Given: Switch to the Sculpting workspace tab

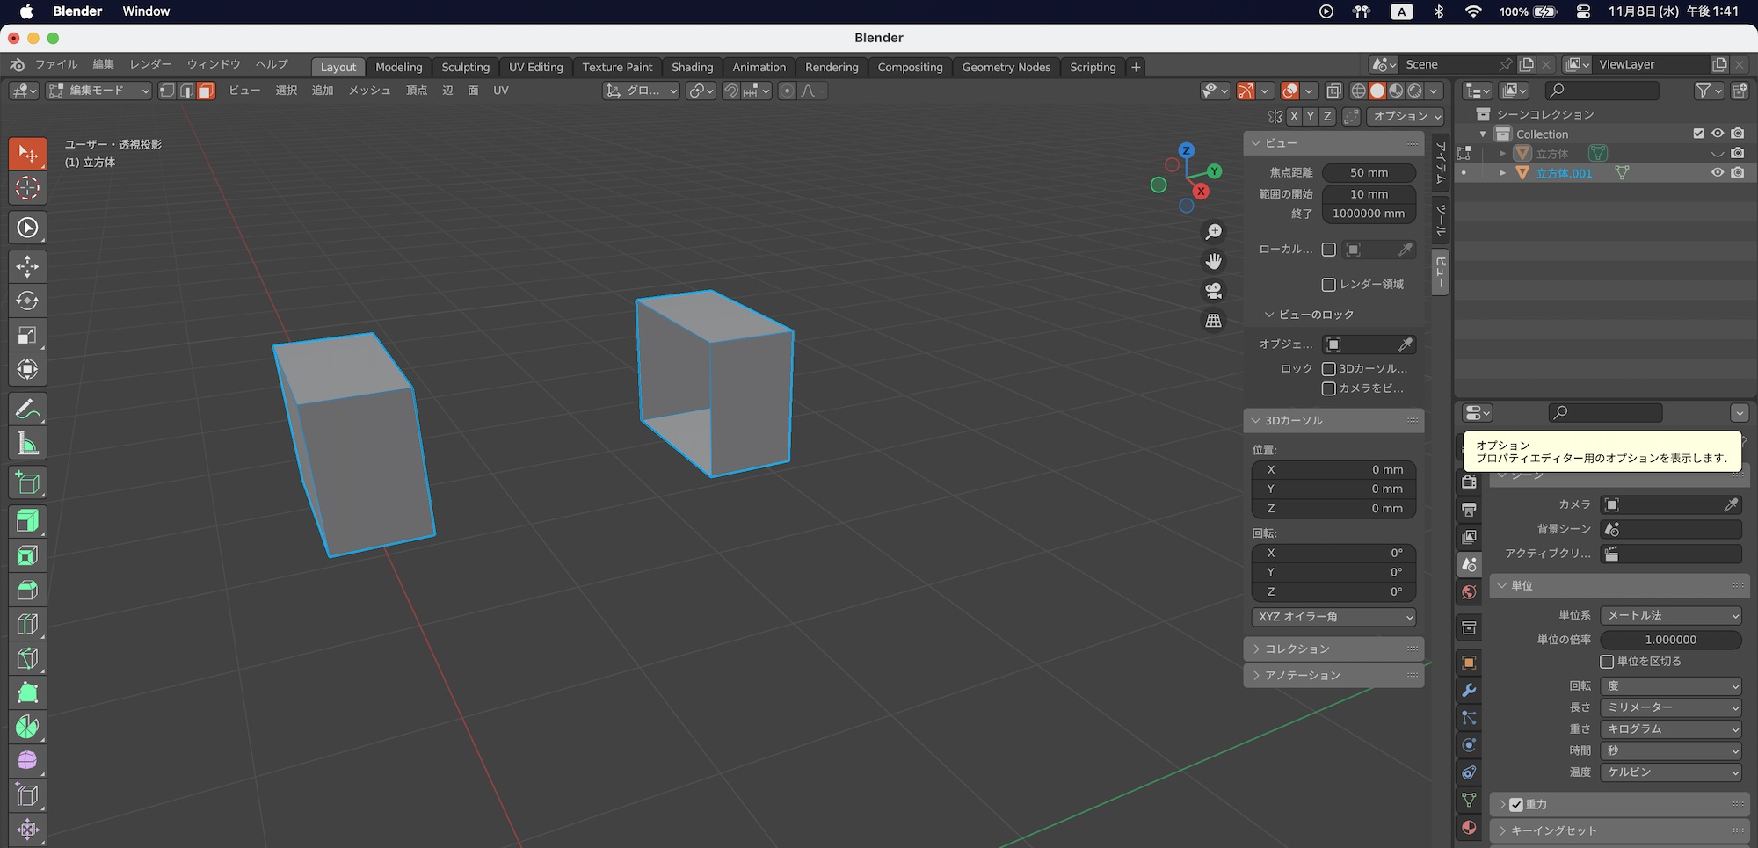Looking at the screenshot, I should 465,67.
